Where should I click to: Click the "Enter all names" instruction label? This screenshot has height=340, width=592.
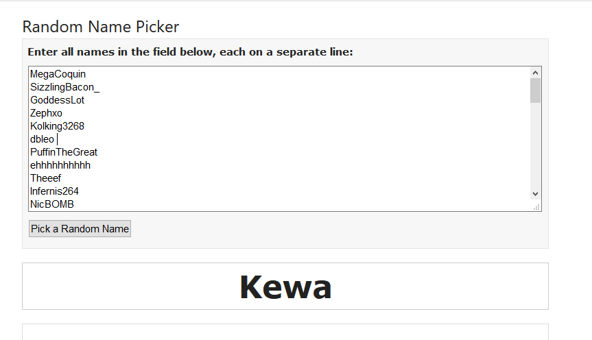[190, 52]
